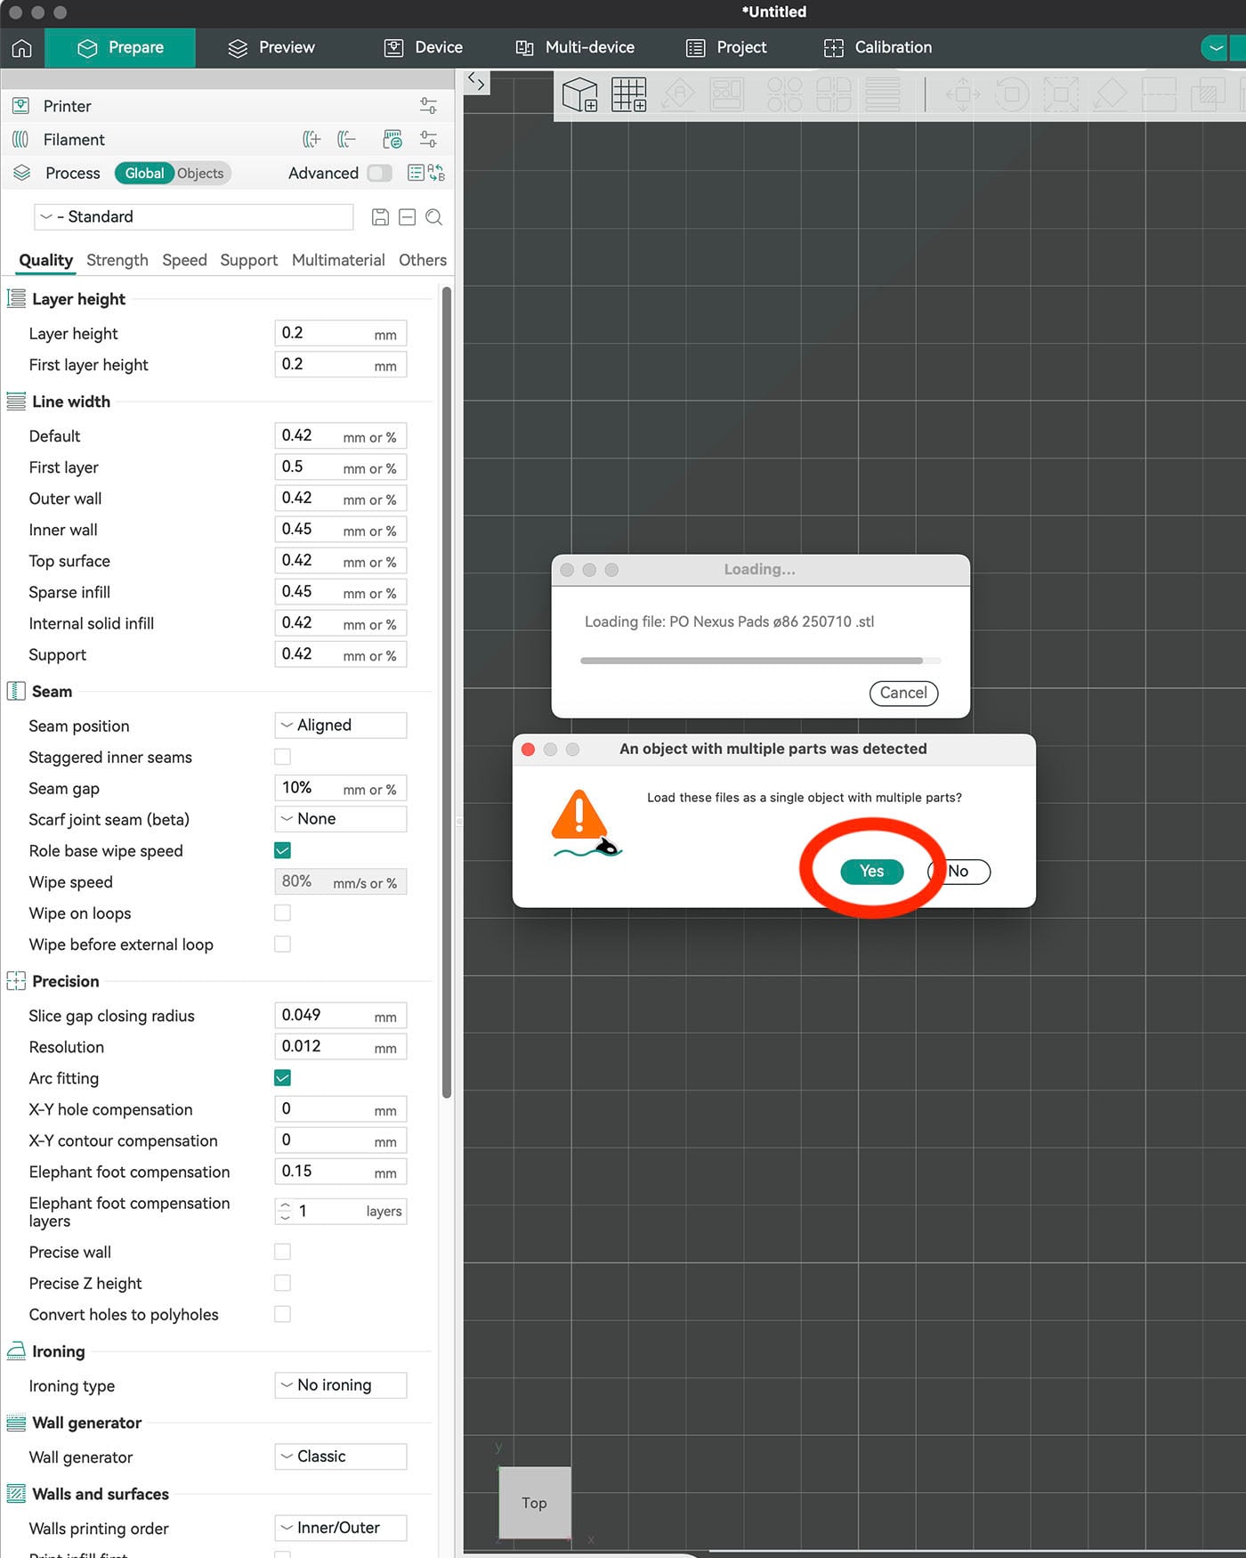This screenshot has width=1246, height=1558.
Task: Toggle the Advanced mode switch
Action: tap(379, 173)
